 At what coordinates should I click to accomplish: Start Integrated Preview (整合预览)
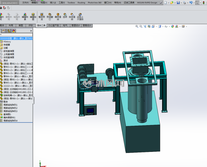(x=42, y=17)
